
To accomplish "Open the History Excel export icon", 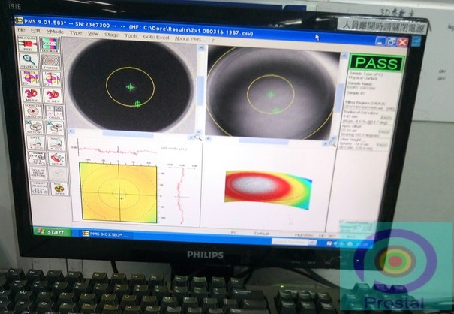I will click(34, 127).
